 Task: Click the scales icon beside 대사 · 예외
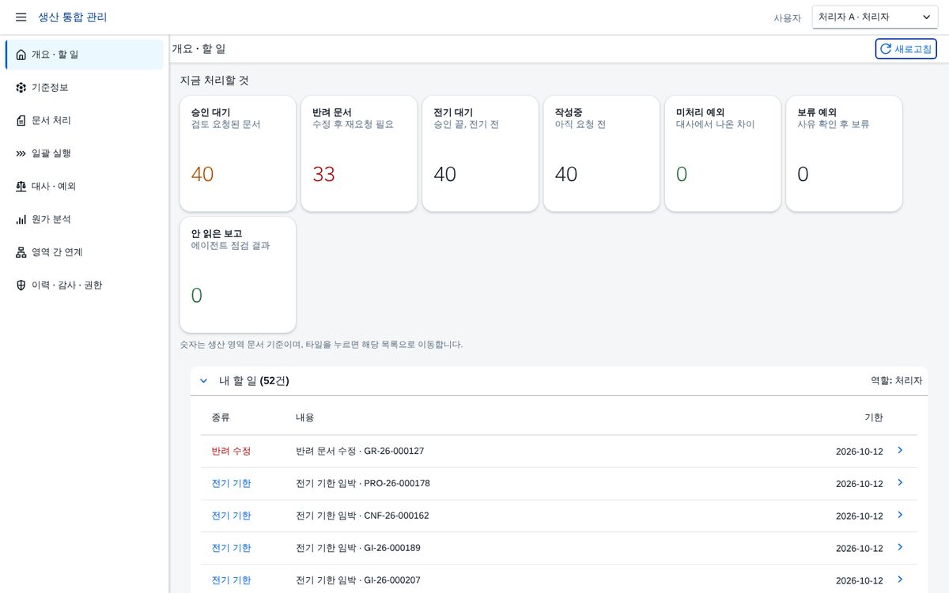21,187
